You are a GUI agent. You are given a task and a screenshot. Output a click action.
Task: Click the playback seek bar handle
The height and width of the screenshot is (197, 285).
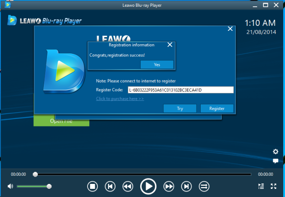click(35, 174)
